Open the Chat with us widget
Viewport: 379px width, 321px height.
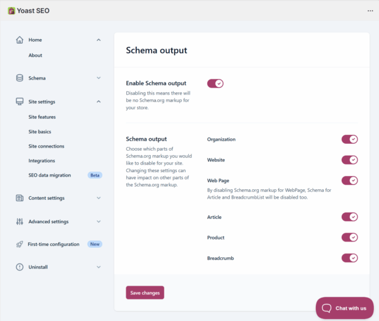345,308
